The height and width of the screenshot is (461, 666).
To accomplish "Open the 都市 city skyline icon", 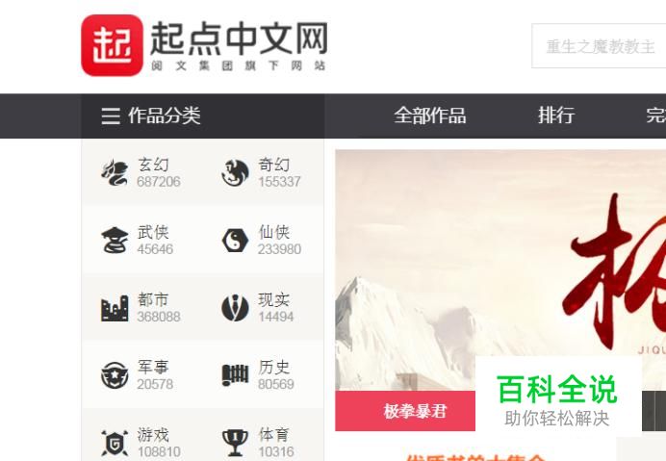I will [115, 308].
